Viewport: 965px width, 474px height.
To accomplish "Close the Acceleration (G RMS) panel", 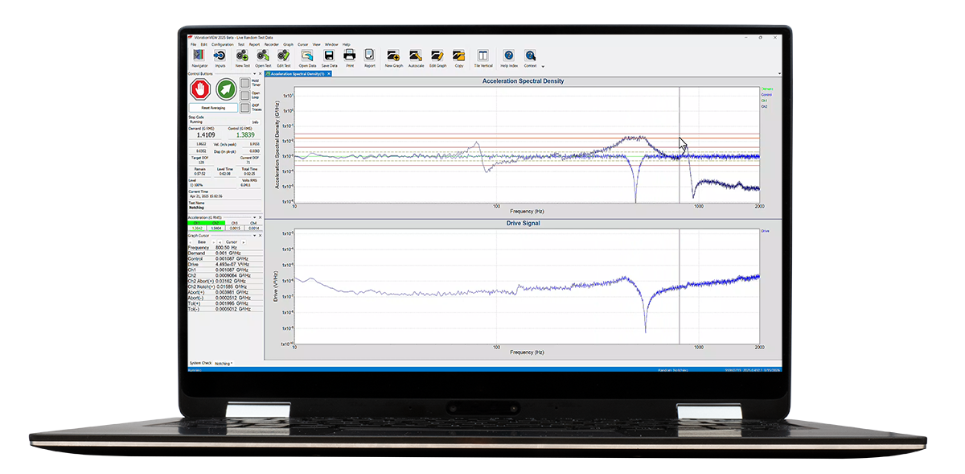I will pos(261,217).
